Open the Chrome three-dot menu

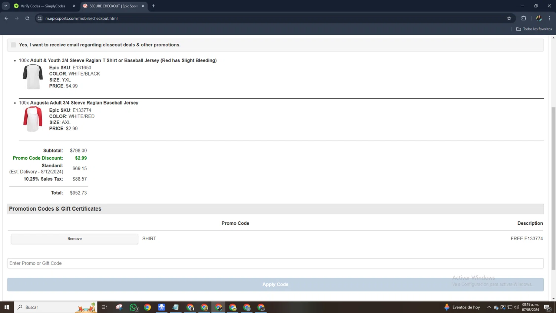click(x=550, y=18)
